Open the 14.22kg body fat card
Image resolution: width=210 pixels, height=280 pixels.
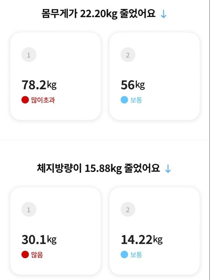pos(155,231)
